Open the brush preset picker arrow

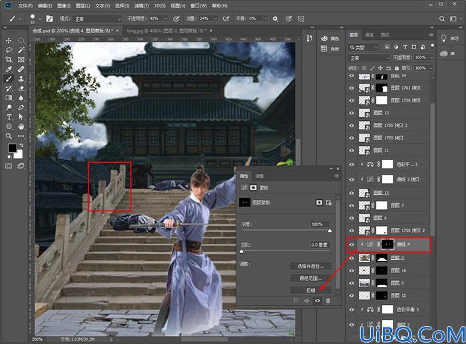click(x=40, y=19)
